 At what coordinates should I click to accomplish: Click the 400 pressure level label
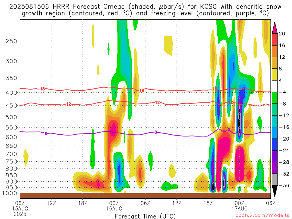pos(11,93)
